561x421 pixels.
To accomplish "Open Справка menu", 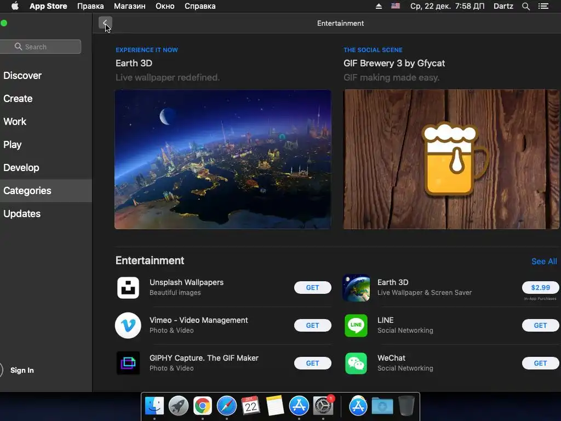I will [x=200, y=6].
